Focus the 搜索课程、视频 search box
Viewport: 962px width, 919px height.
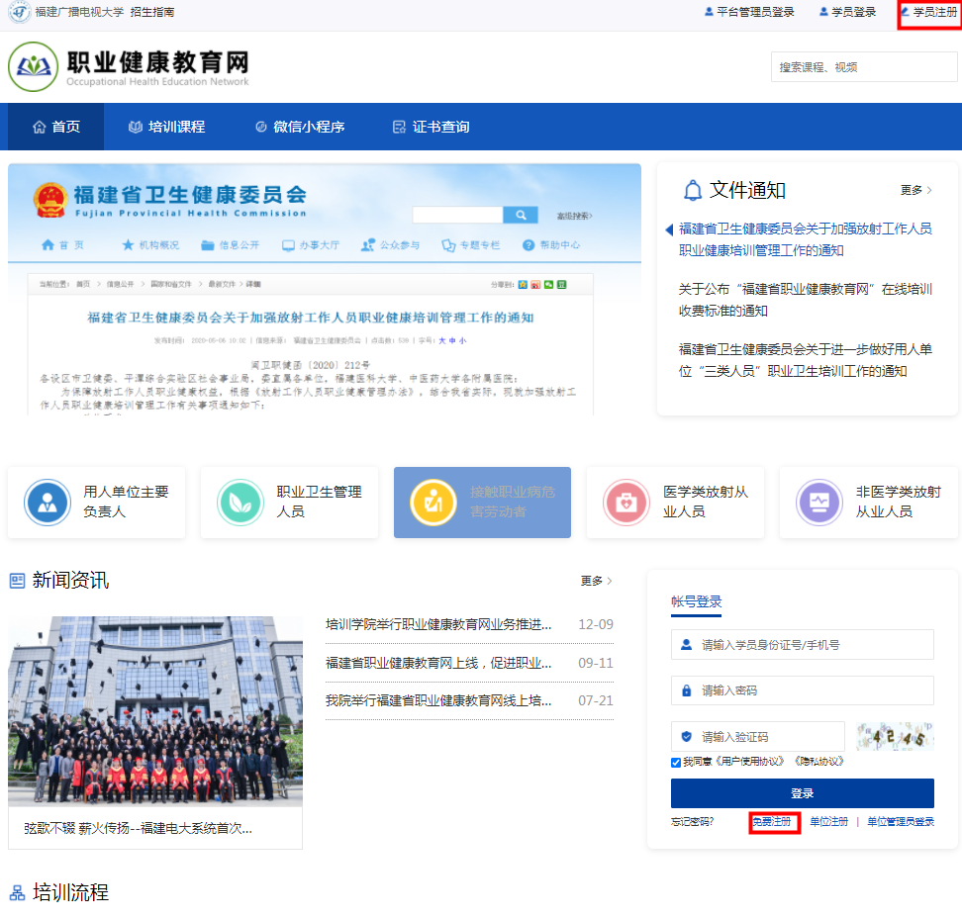coord(849,67)
